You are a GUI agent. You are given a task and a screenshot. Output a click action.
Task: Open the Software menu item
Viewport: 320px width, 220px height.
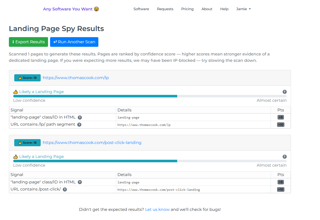[141, 9]
